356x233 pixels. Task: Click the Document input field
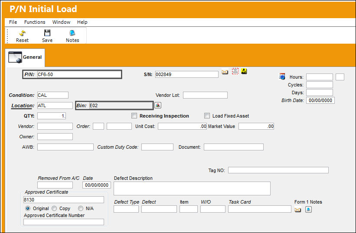coord(234,147)
